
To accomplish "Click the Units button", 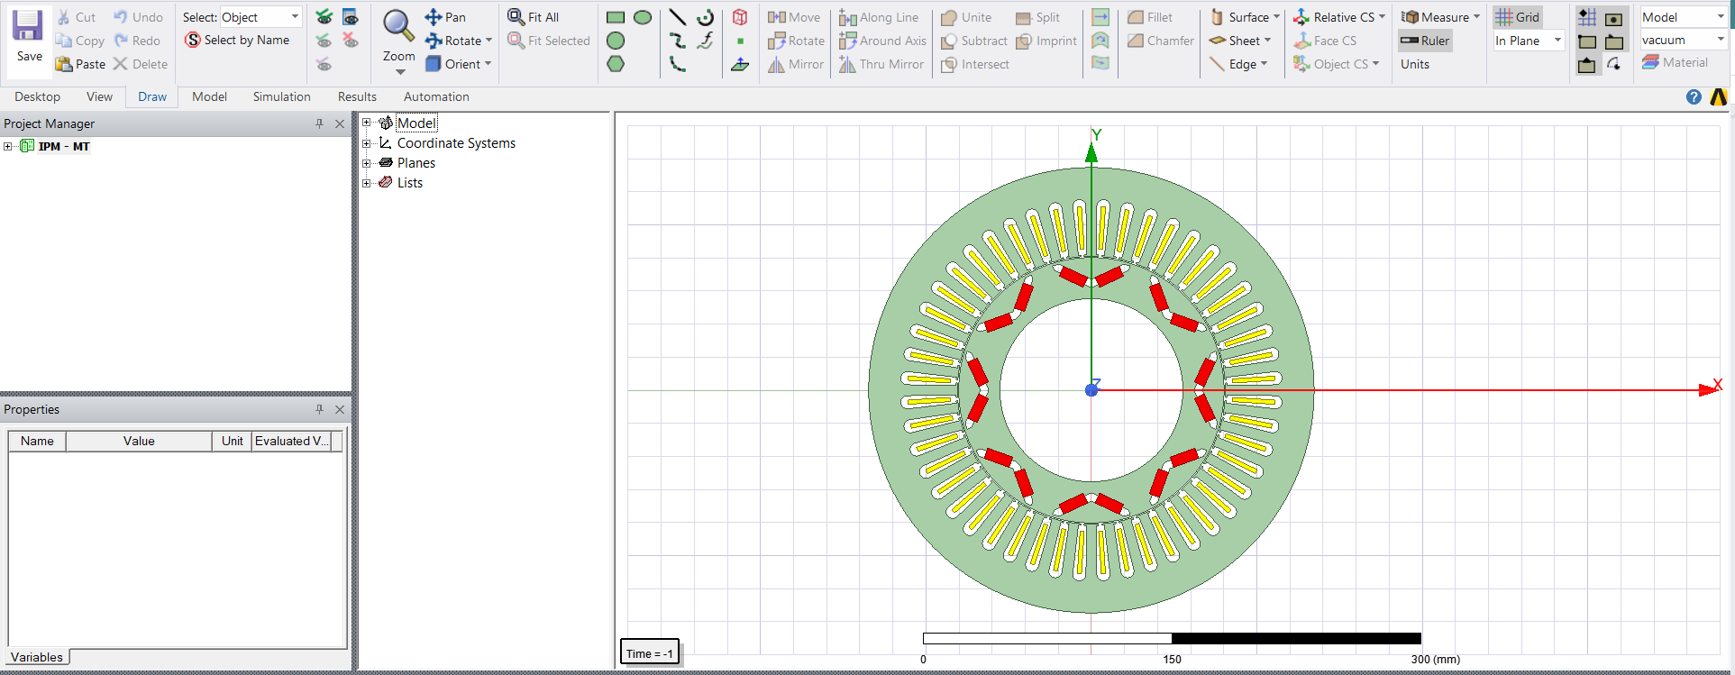I will click(1415, 64).
